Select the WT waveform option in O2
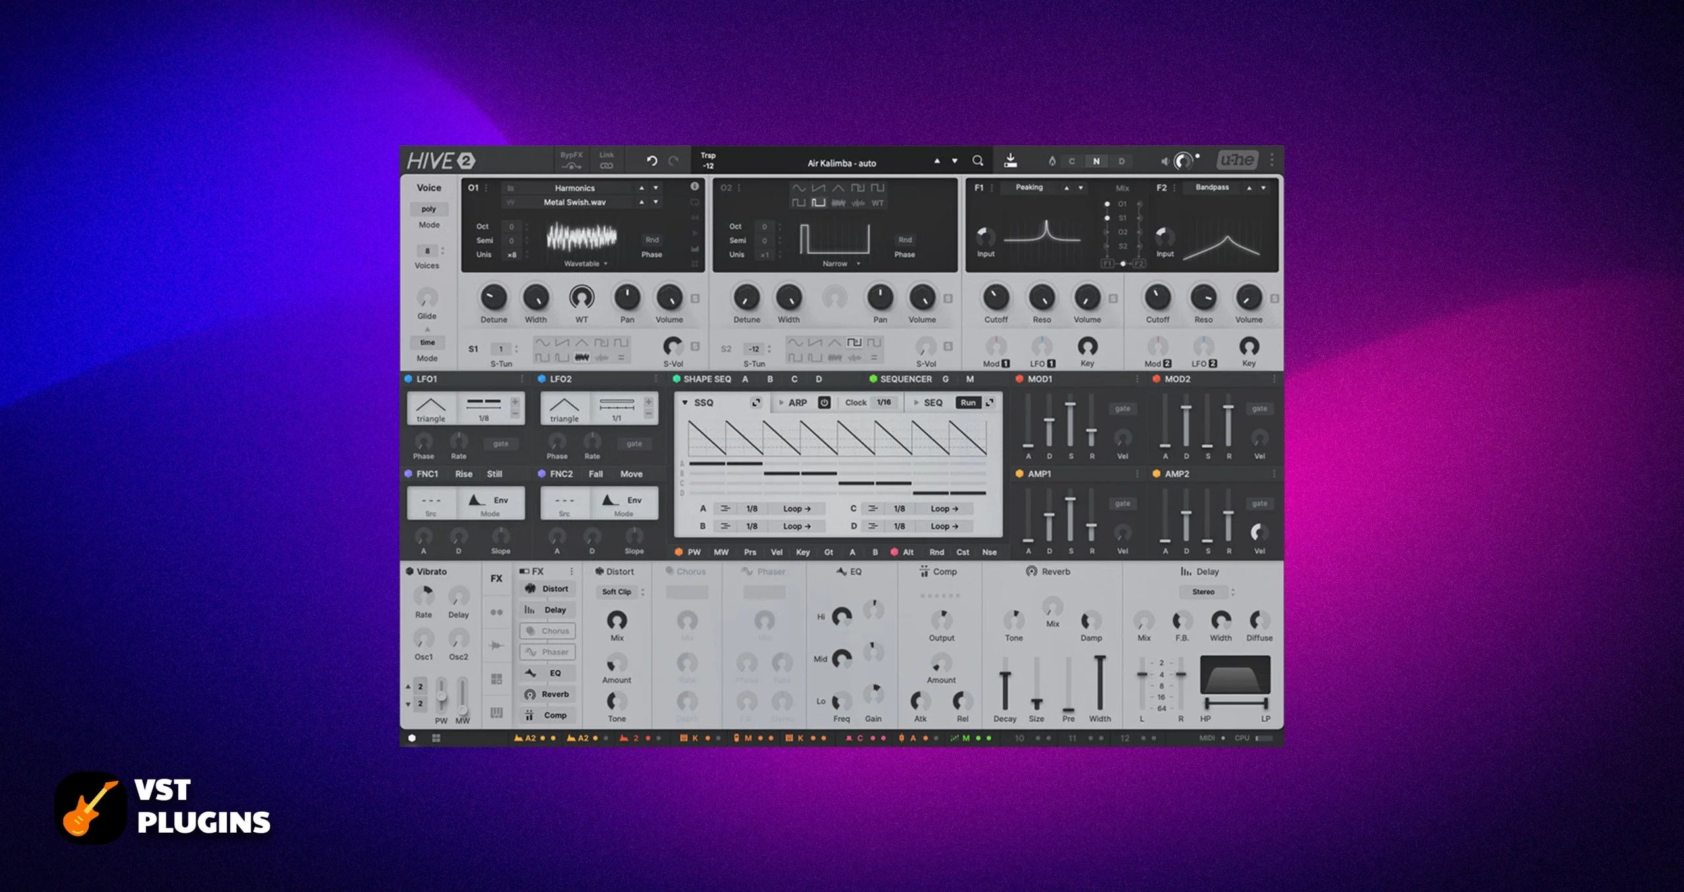Image resolution: width=1684 pixels, height=892 pixels. tap(878, 203)
